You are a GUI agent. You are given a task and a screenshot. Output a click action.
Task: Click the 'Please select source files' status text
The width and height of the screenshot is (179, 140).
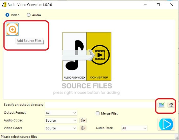(19, 137)
